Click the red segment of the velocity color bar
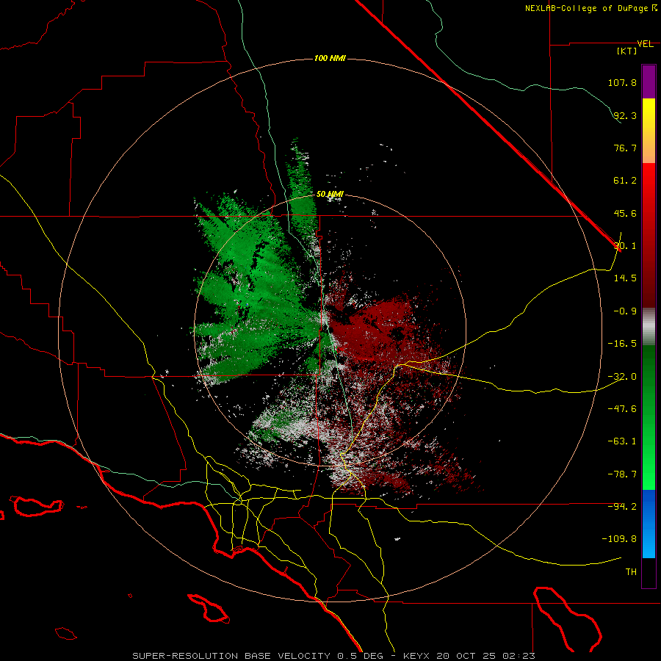 (649, 235)
